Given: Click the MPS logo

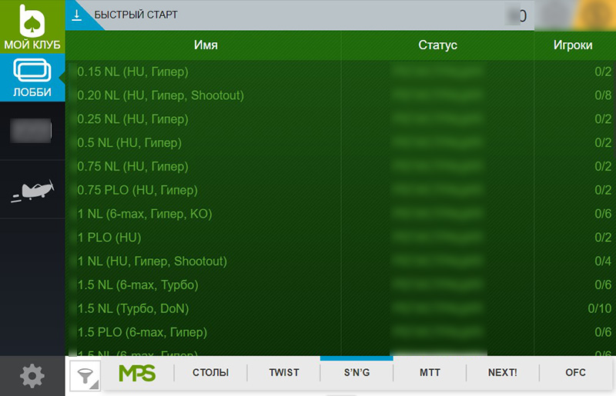Looking at the screenshot, I should tap(137, 374).
